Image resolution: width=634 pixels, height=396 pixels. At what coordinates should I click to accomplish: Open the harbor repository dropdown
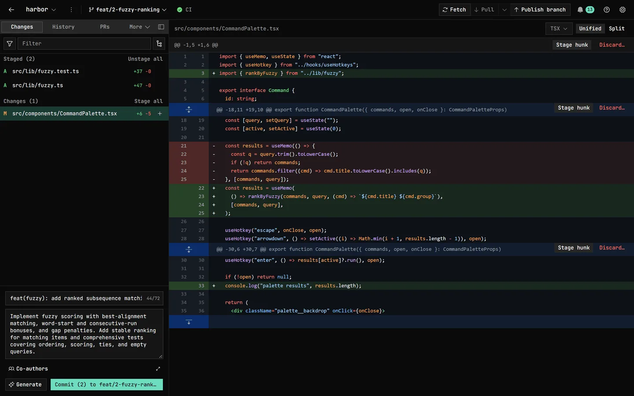coord(41,10)
